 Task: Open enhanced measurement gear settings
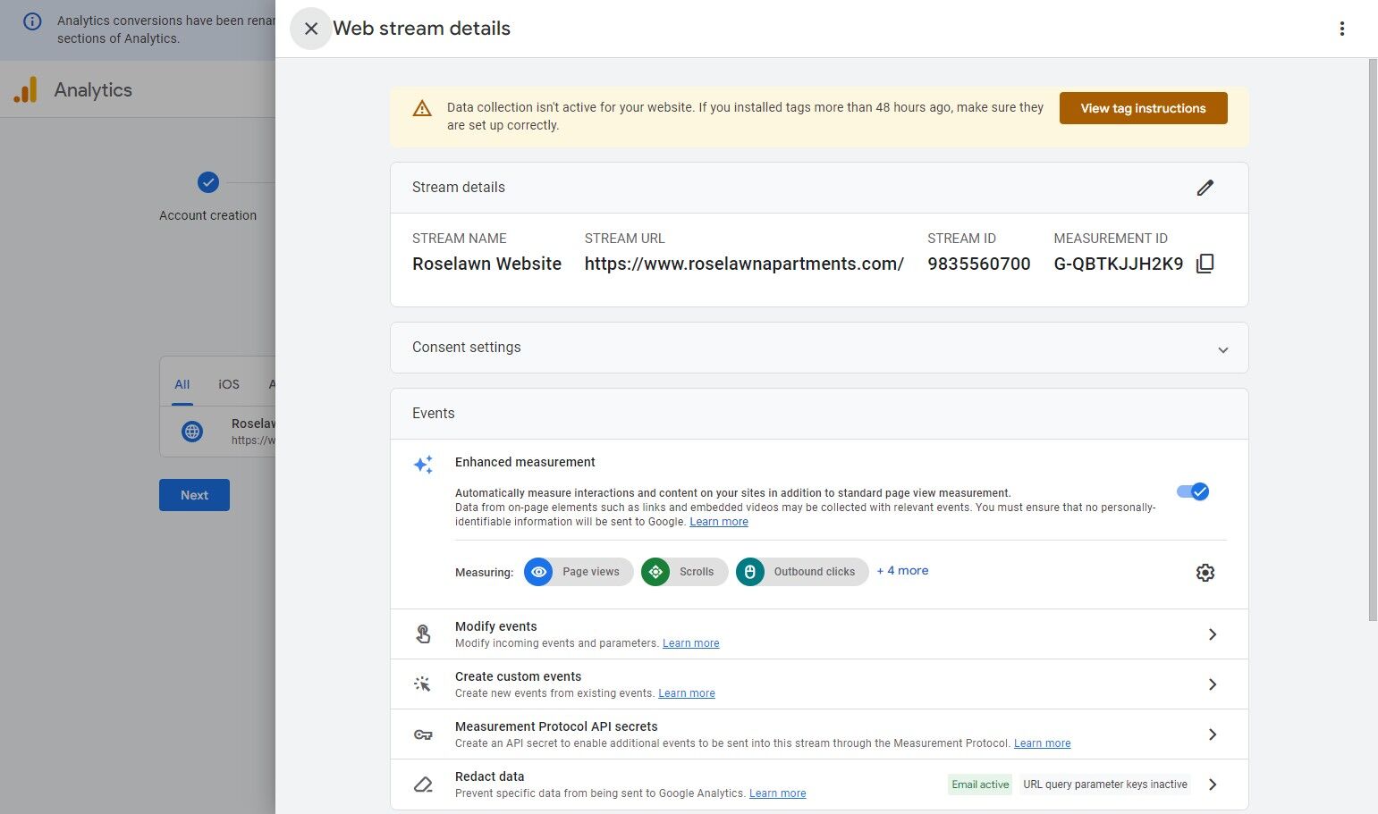point(1205,573)
